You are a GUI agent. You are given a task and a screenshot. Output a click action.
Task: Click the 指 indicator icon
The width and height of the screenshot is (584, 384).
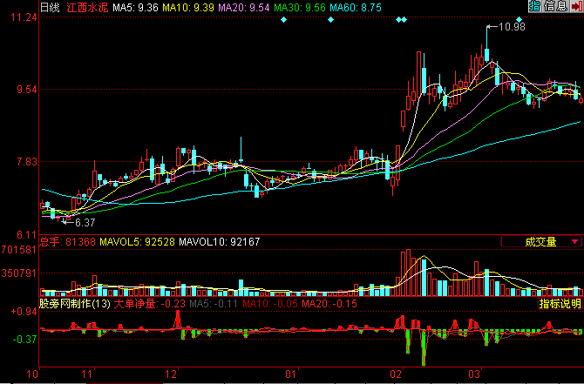[x=533, y=6]
